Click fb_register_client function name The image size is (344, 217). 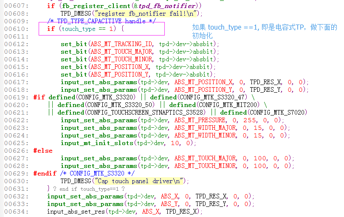(96, 6)
